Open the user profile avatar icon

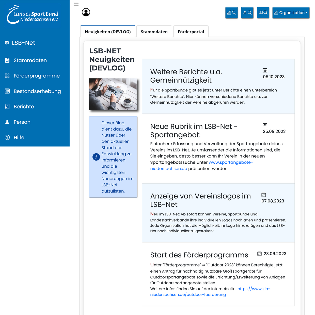86,12
